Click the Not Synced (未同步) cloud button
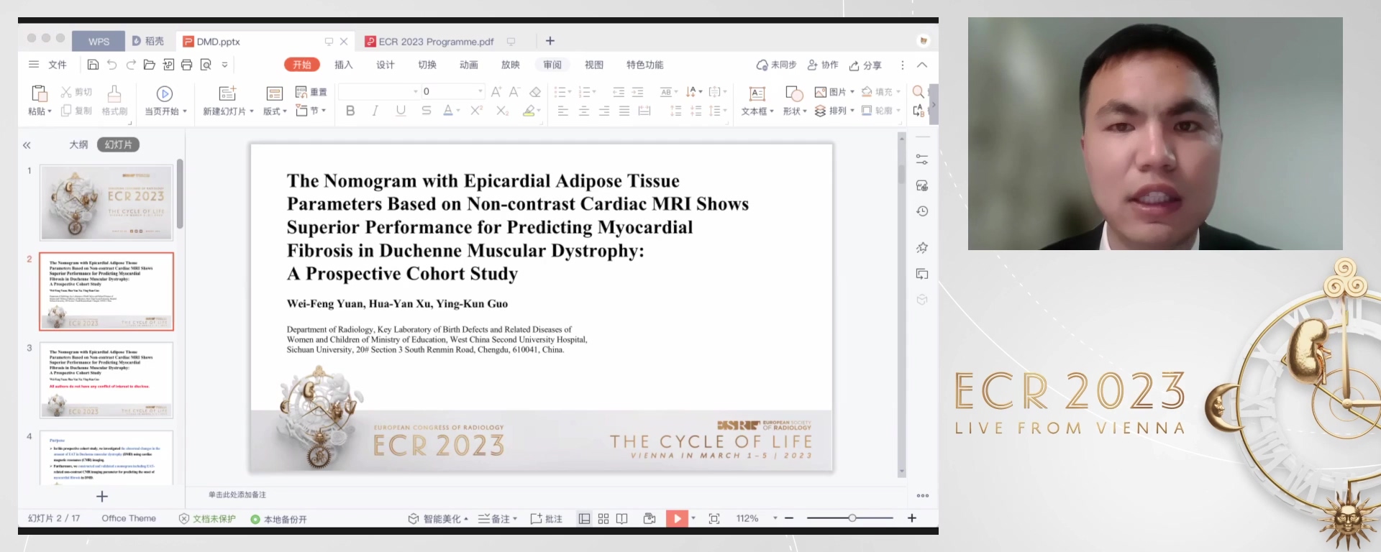This screenshot has height=552, width=1381. tap(776, 65)
